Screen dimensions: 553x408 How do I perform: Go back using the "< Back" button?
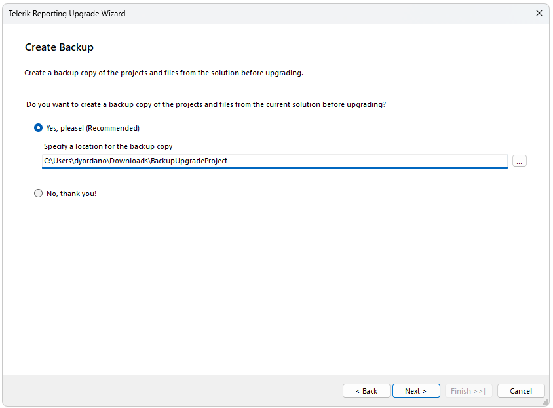(x=366, y=390)
